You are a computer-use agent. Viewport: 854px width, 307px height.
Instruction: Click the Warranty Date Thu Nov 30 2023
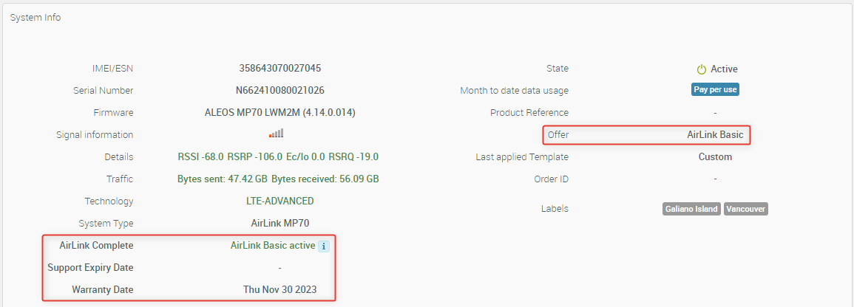tap(279, 290)
